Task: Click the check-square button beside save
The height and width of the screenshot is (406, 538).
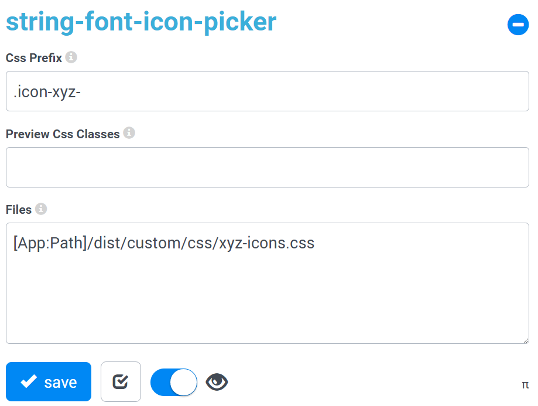Action: [121, 382]
